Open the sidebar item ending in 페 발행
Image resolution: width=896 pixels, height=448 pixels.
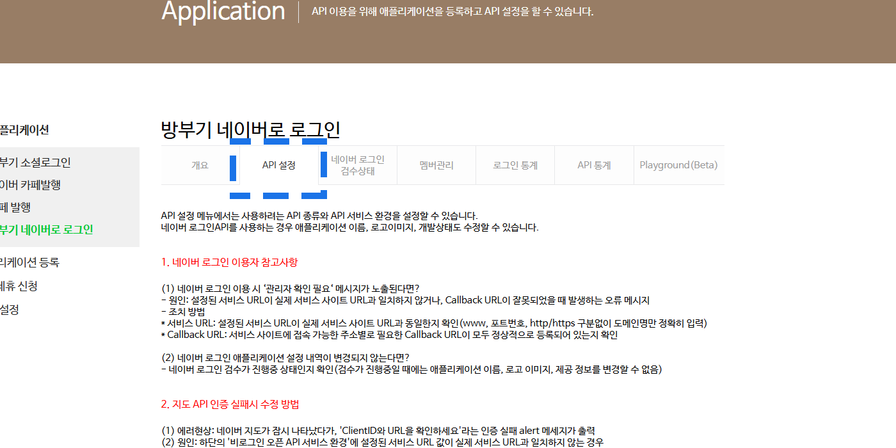click(15, 207)
